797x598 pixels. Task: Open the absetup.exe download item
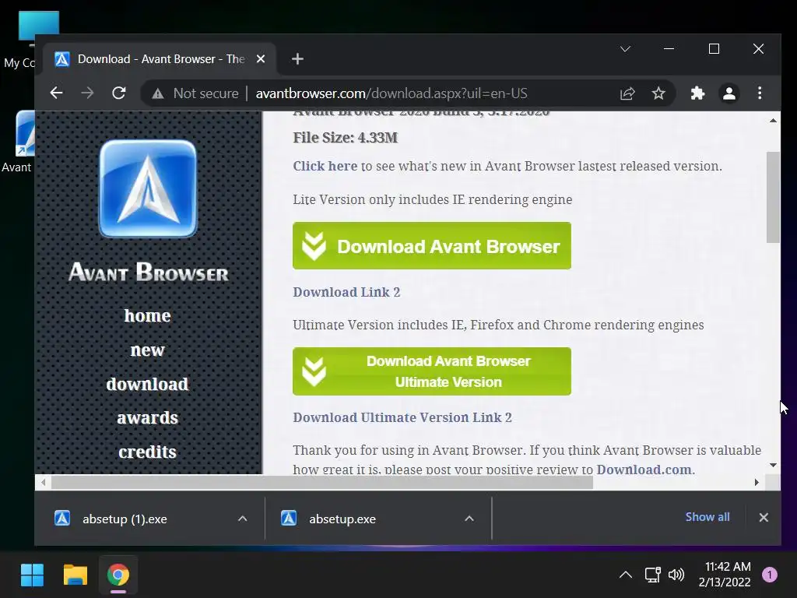pos(342,519)
